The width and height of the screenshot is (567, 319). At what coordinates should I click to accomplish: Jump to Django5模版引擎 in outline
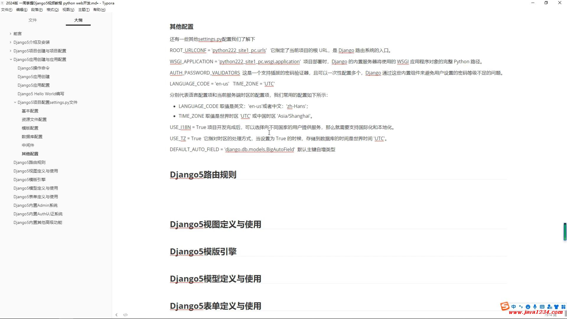click(x=29, y=179)
